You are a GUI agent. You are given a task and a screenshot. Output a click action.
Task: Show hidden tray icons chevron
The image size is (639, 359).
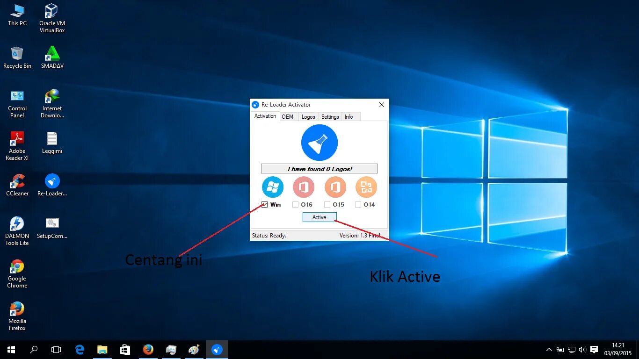point(549,350)
